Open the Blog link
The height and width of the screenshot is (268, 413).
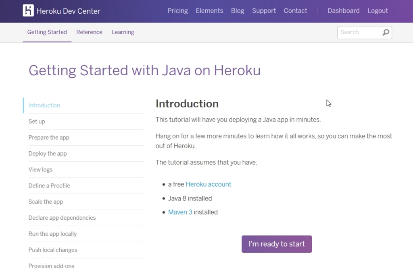[238, 11]
